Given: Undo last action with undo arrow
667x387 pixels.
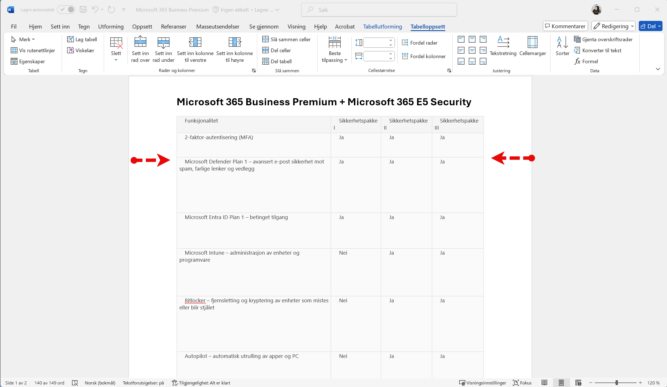Looking at the screenshot, I should click(x=95, y=10).
